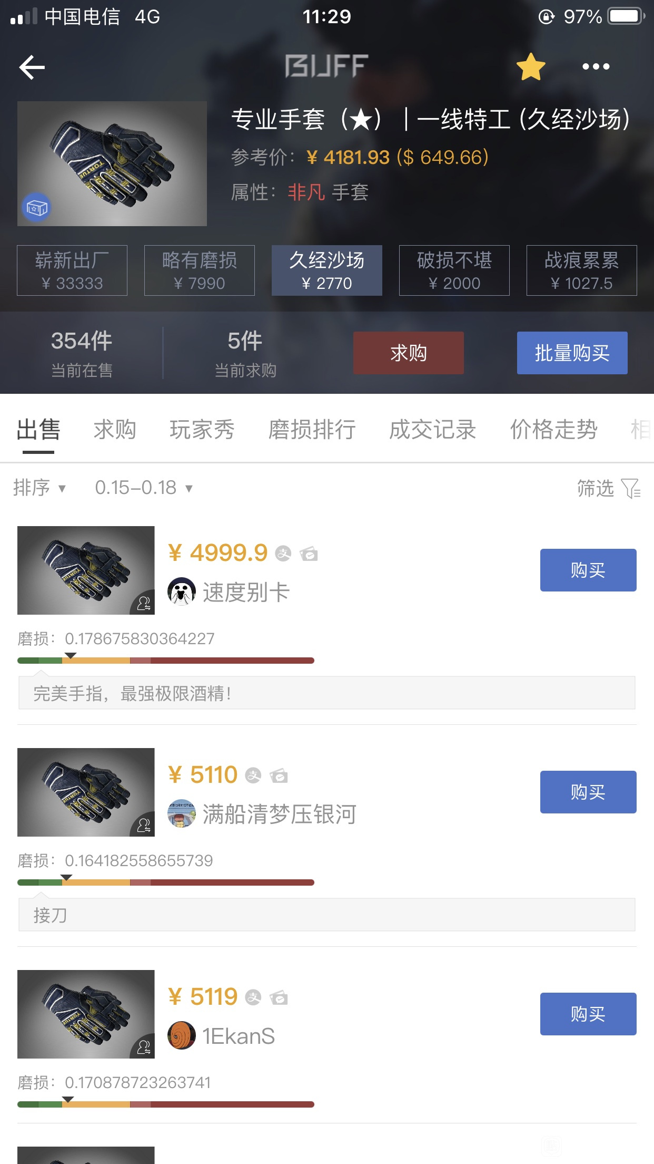The width and height of the screenshot is (654, 1164).
Task: Select the 破损不堪 ¥ 2000 wear option
Action: point(454,270)
